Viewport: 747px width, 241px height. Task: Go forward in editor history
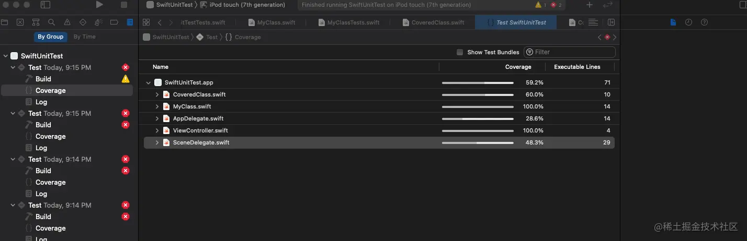coord(171,22)
